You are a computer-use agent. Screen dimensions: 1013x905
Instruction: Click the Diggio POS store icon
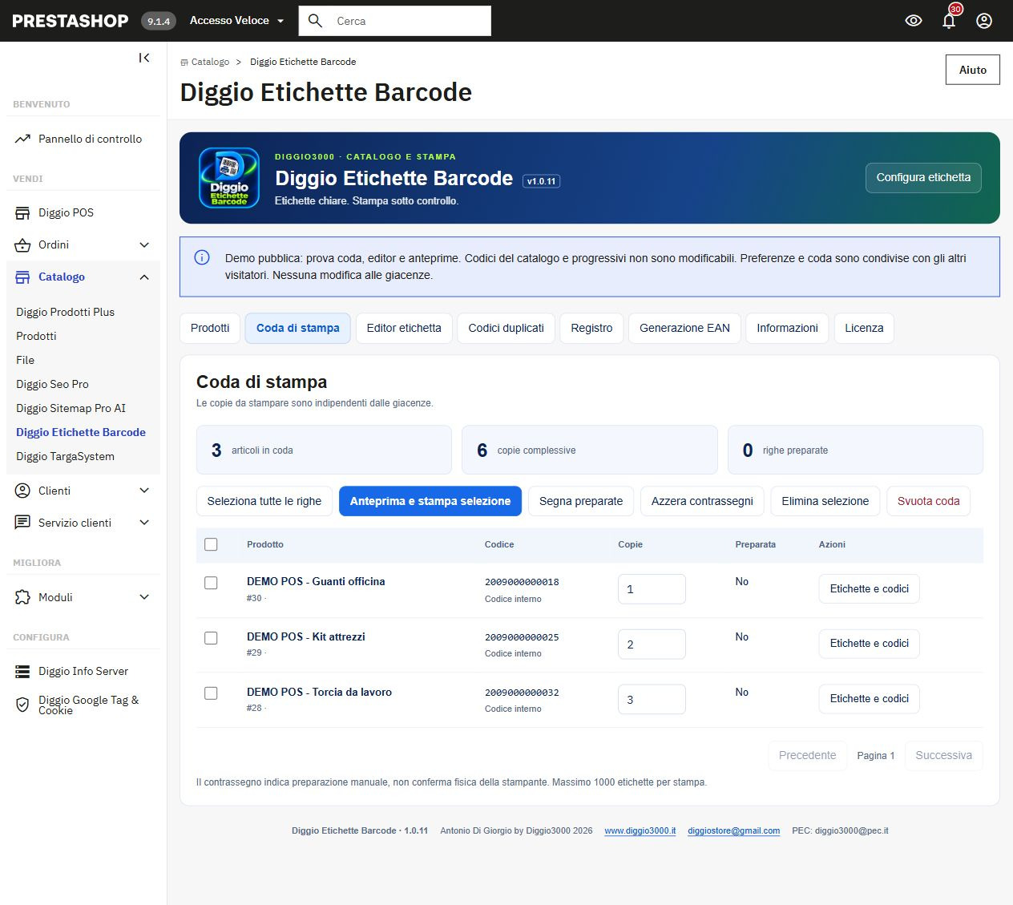click(x=22, y=212)
